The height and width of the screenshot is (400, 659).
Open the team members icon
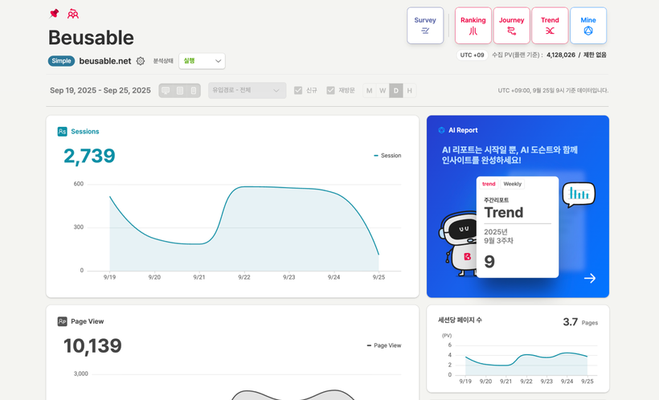pyautogui.click(x=73, y=14)
